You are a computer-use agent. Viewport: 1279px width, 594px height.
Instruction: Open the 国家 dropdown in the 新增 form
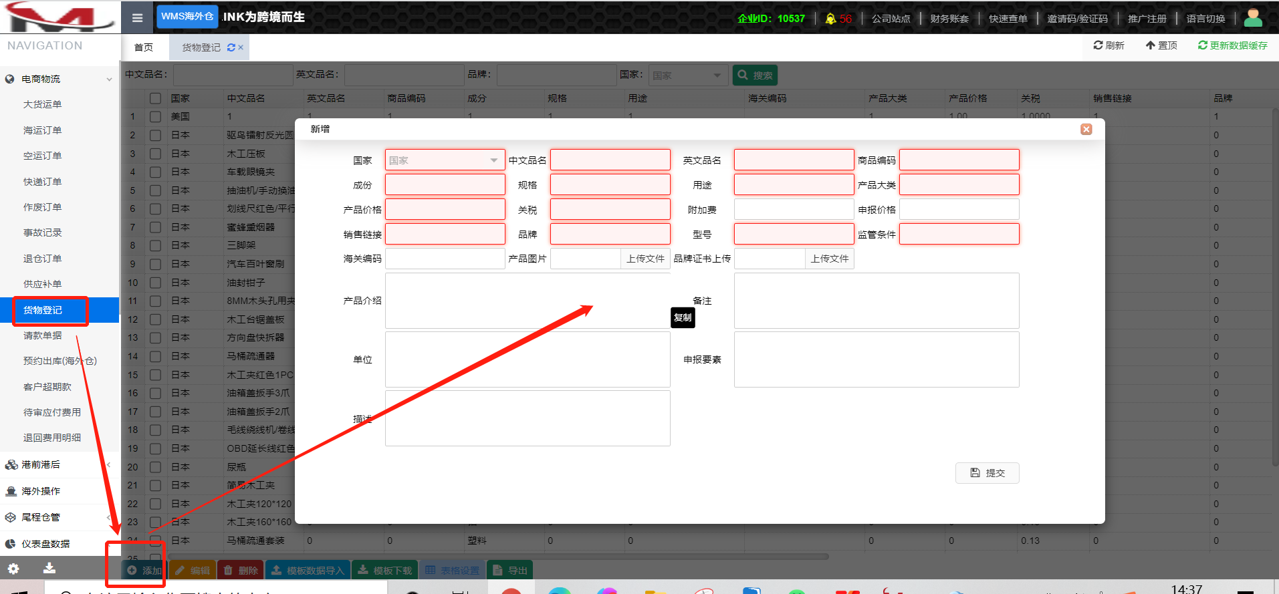click(x=445, y=160)
